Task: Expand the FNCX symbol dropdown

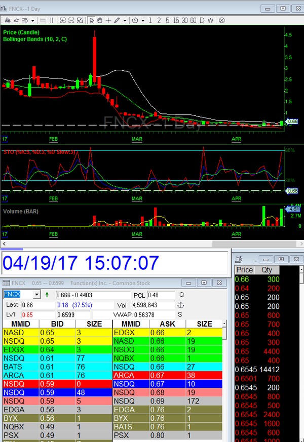Action: point(36,295)
